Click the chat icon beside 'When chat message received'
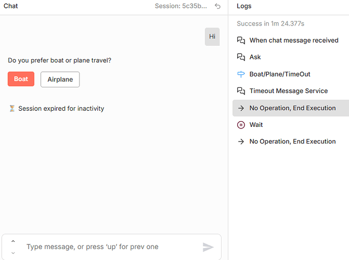Screen dimensions: 349x260 241,40
